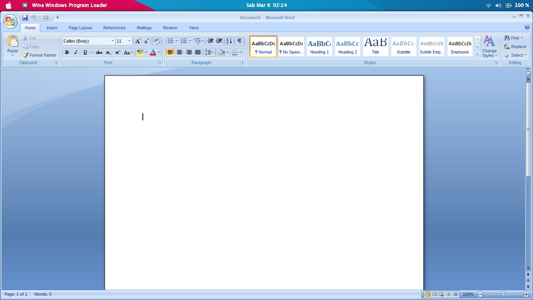Align text right
Image resolution: width=533 pixels, height=300 pixels.
click(x=188, y=52)
